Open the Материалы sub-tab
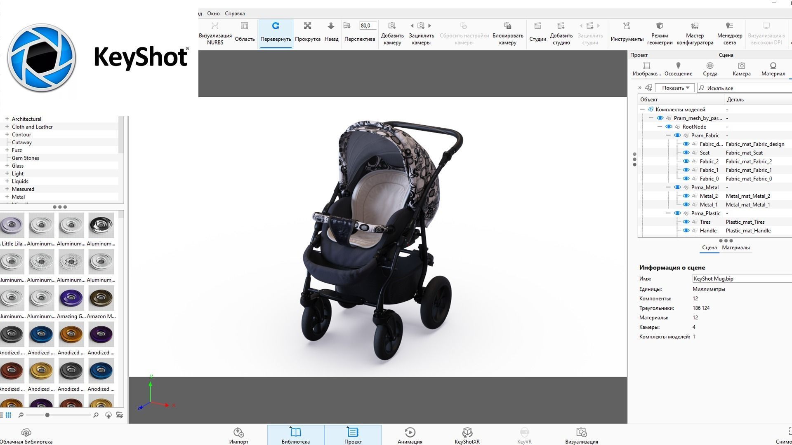The height and width of the screenshot is (445, 792). point(736,248)
